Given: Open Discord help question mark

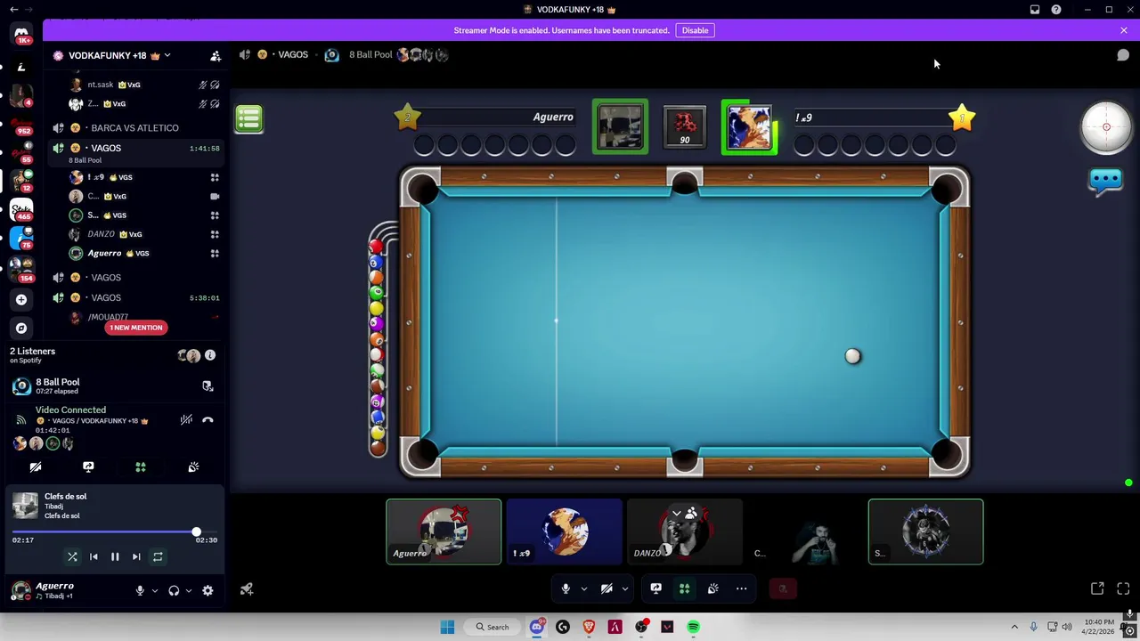Looking at the screenshot, I should tap(1056, 10).
